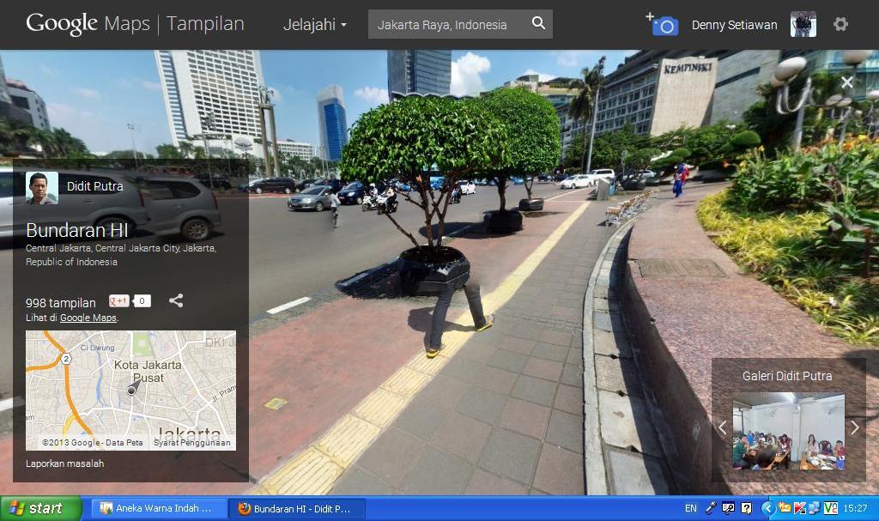Close the photo sphere with the X
879x521 pixels.
point(847,82)
